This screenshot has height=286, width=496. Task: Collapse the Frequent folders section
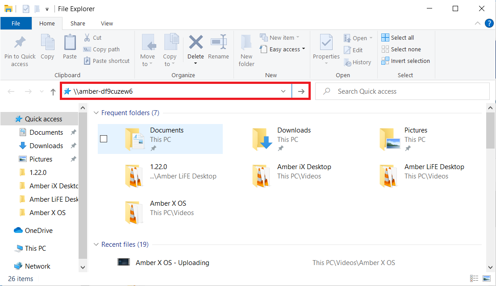[x=96, y=113]
